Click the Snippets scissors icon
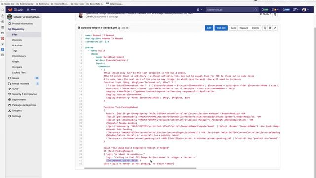This screenshot has height=178, width=316. coord(9,111)
